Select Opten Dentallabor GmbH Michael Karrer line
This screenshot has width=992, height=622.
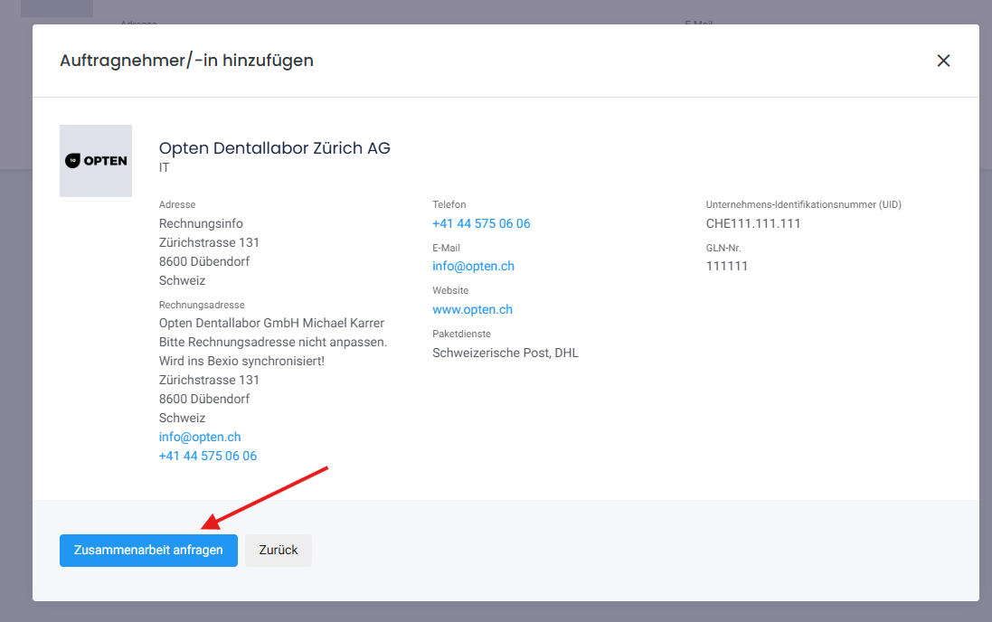pos(271,323)
